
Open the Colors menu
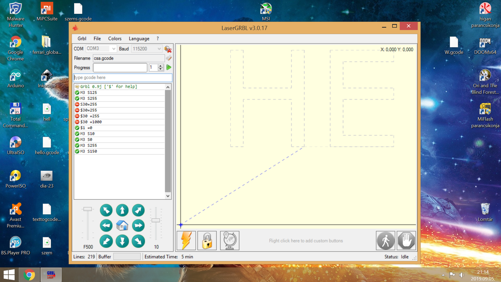(115, 39)
